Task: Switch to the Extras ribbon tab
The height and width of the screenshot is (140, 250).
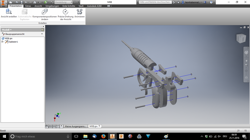Action: coord(28,6)
